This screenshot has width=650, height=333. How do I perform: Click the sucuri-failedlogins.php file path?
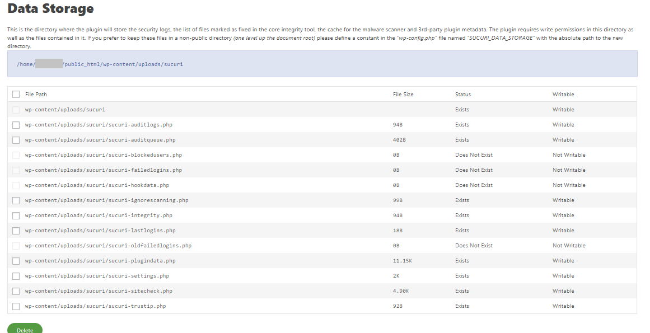[x=103, y=170]
